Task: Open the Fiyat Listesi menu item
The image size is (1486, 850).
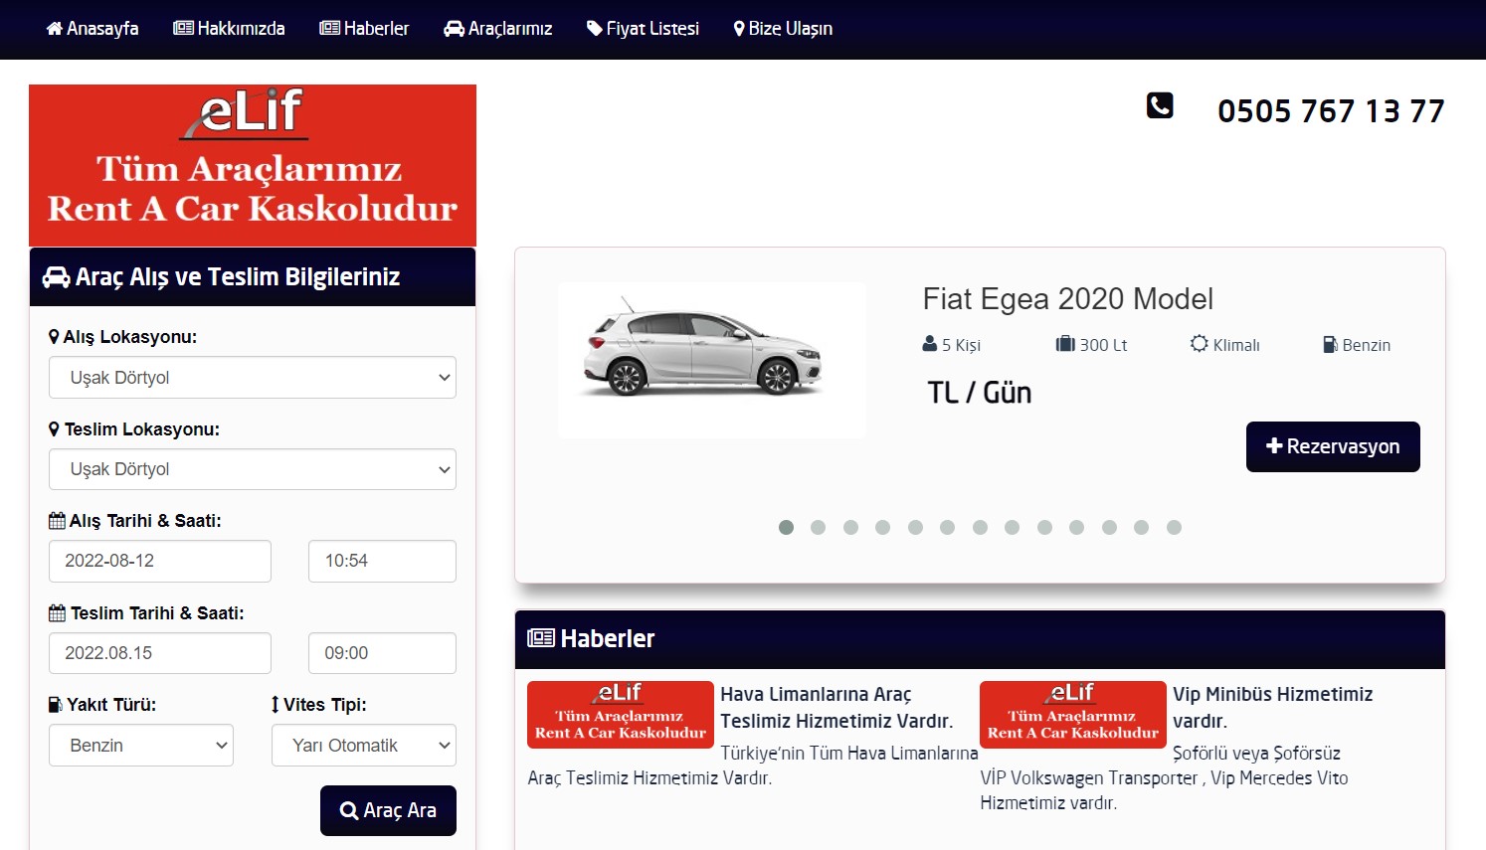Action: tap(643, 29)
